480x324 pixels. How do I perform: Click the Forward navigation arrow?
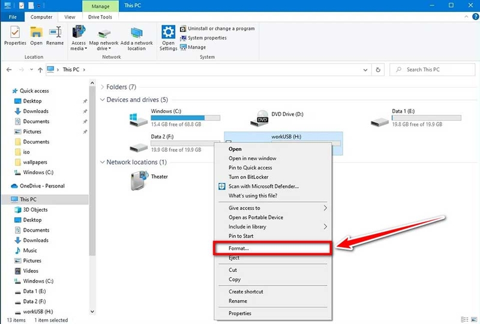pos(21,70)
